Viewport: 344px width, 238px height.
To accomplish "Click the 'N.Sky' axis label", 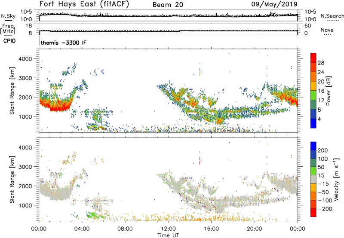I will (8, 16).
